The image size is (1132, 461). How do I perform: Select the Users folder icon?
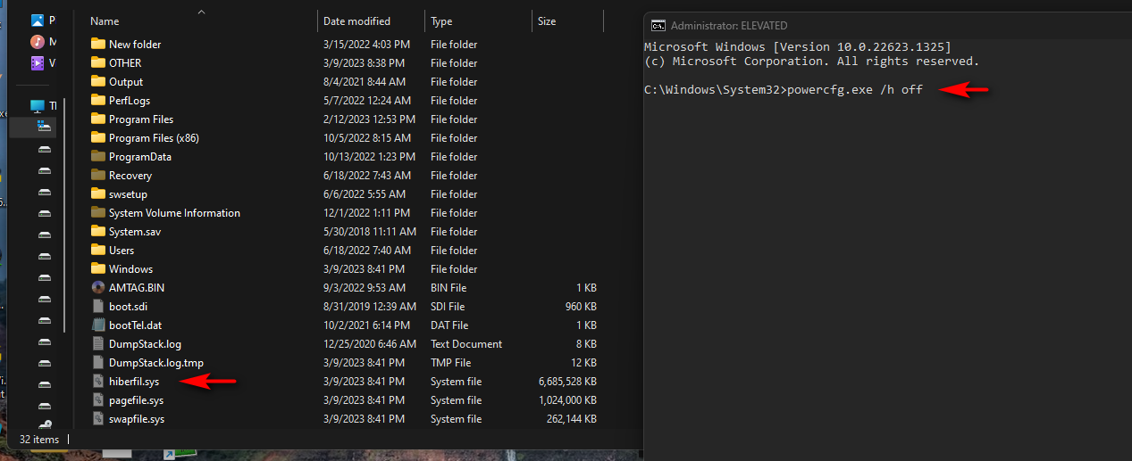pos(98,250)
